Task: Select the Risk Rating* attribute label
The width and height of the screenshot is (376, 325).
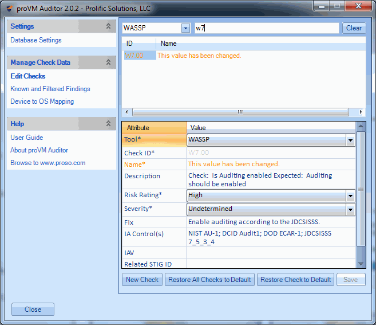Action: coord(143,195)
